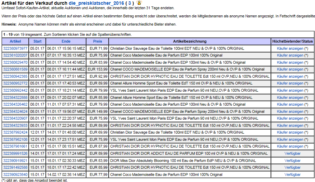The height and width of the screenshot is (182, 315).
Task: Click the '1 - 19 von 19 insgesamt' text
Action: [x=22, y=34]
